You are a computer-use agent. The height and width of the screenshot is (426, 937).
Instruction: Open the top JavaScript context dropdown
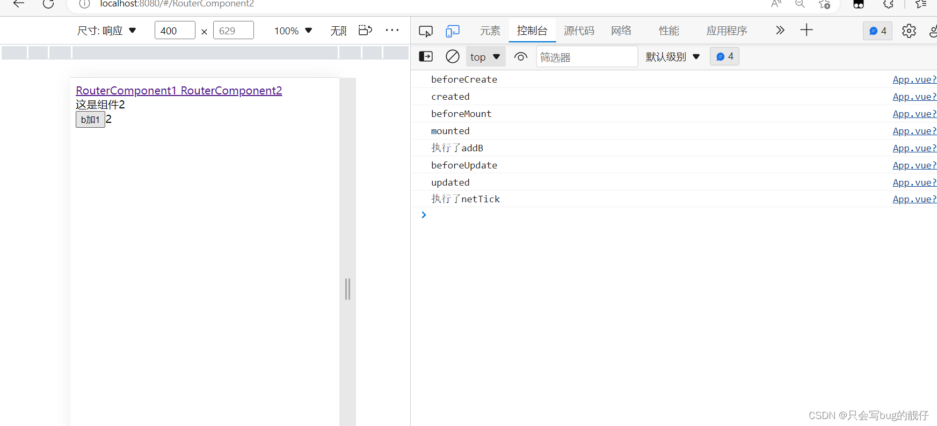click(x=485, y=56)
